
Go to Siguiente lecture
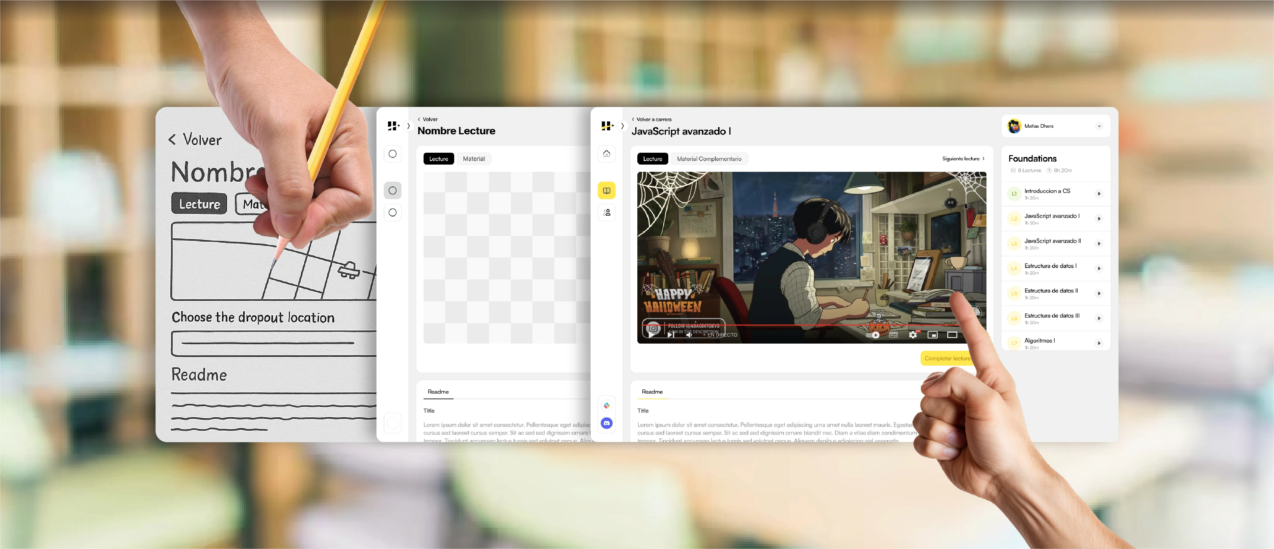pyautogui.click(x=963, y=159)
